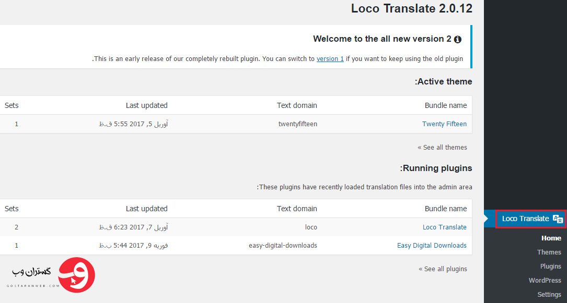The image size is (567, 303).
Task: Open the Plugins submenu item
Action: [551, 266]
